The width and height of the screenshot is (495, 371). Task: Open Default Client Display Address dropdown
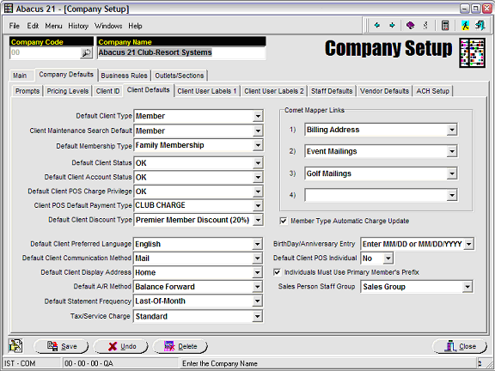point(257,272)
